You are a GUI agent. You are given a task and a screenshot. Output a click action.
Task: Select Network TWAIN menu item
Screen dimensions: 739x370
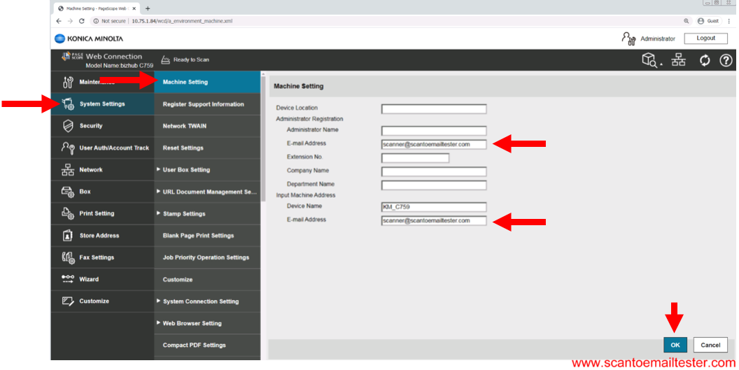(184, 126)
